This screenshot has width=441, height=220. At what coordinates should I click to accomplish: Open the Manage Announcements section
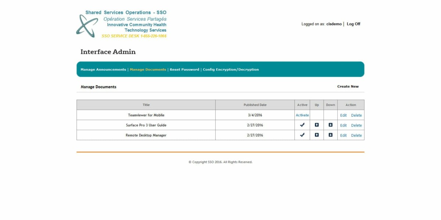(103, 69)
